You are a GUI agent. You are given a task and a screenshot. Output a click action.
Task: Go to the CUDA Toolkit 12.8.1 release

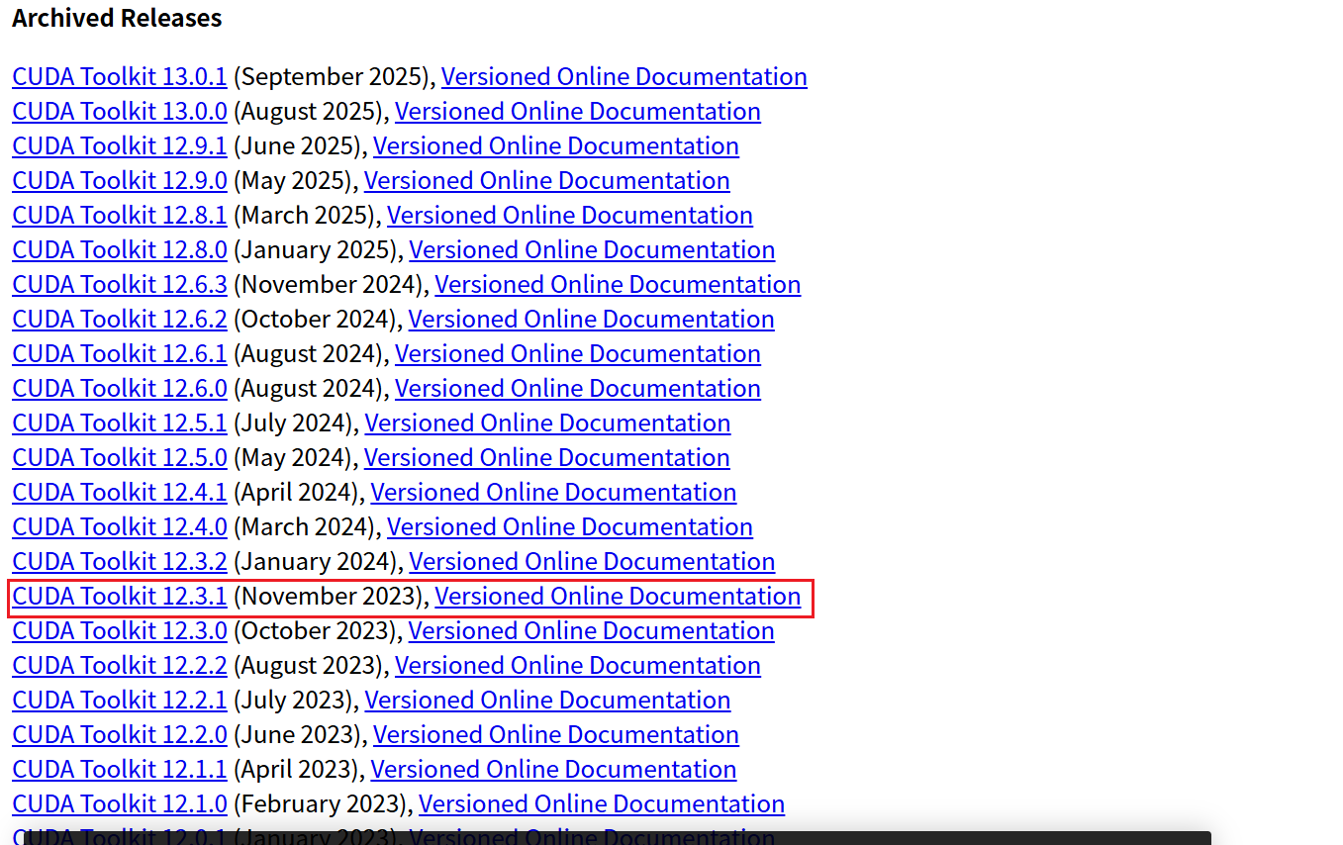coord(120,215)
